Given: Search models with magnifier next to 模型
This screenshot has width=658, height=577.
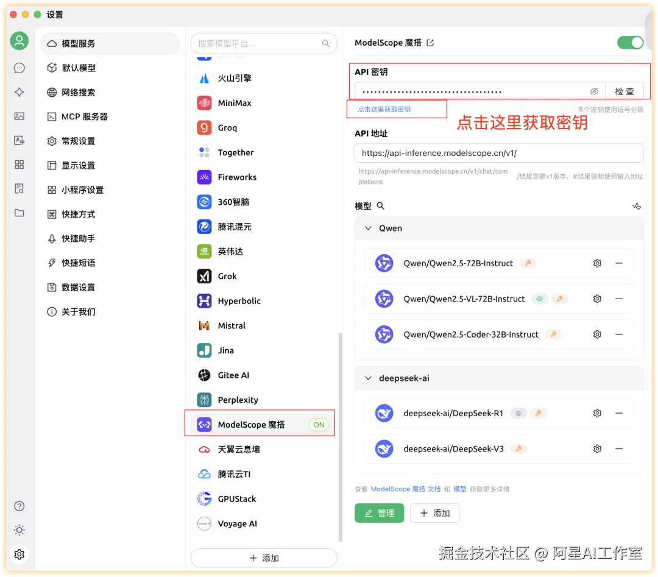Looking at the screenshot, I should [x=381, y=206].
